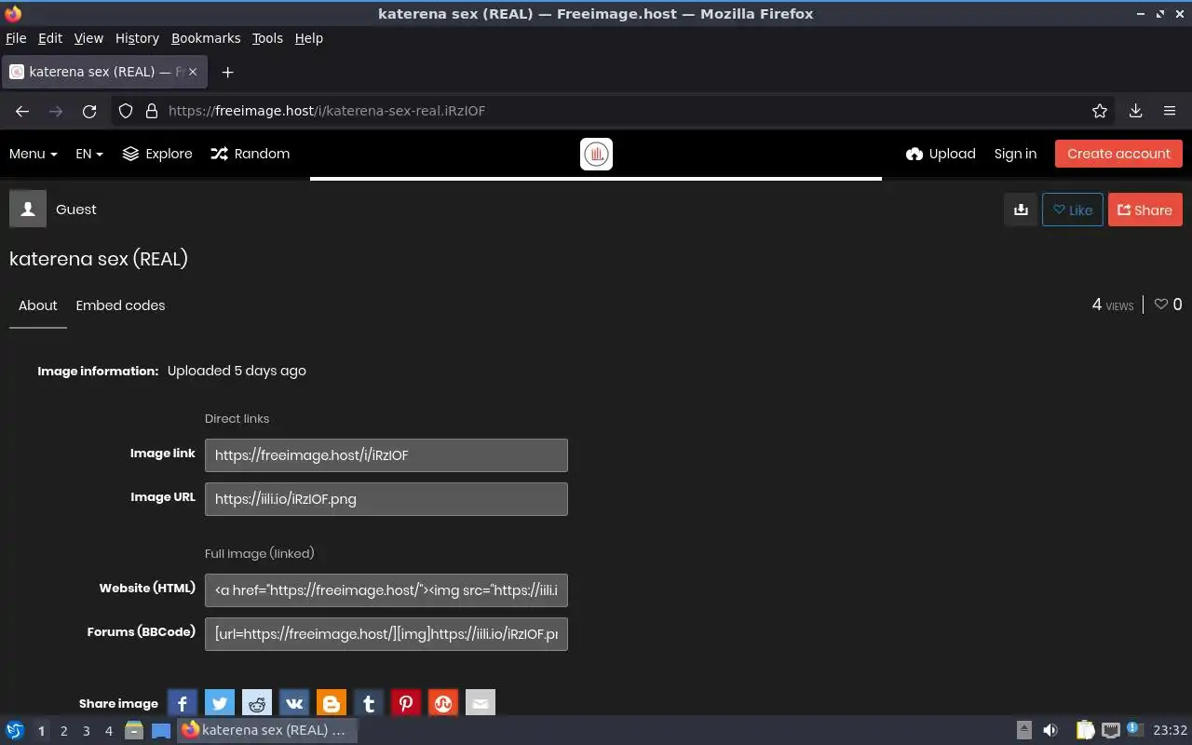This screenshot has width=1192, height=745.
Task: Share image on Facebook
Action: pos(183,704)
